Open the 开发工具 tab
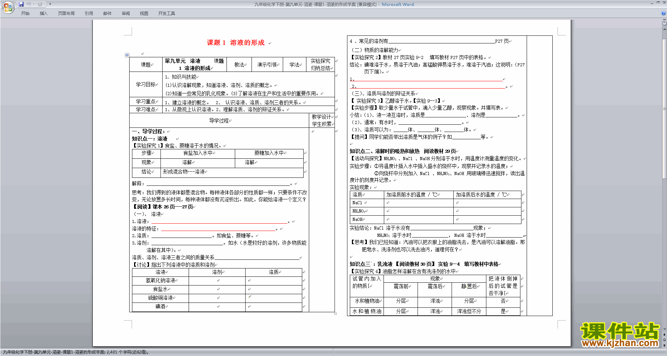The image size is (667, 356). coord(167,14)
